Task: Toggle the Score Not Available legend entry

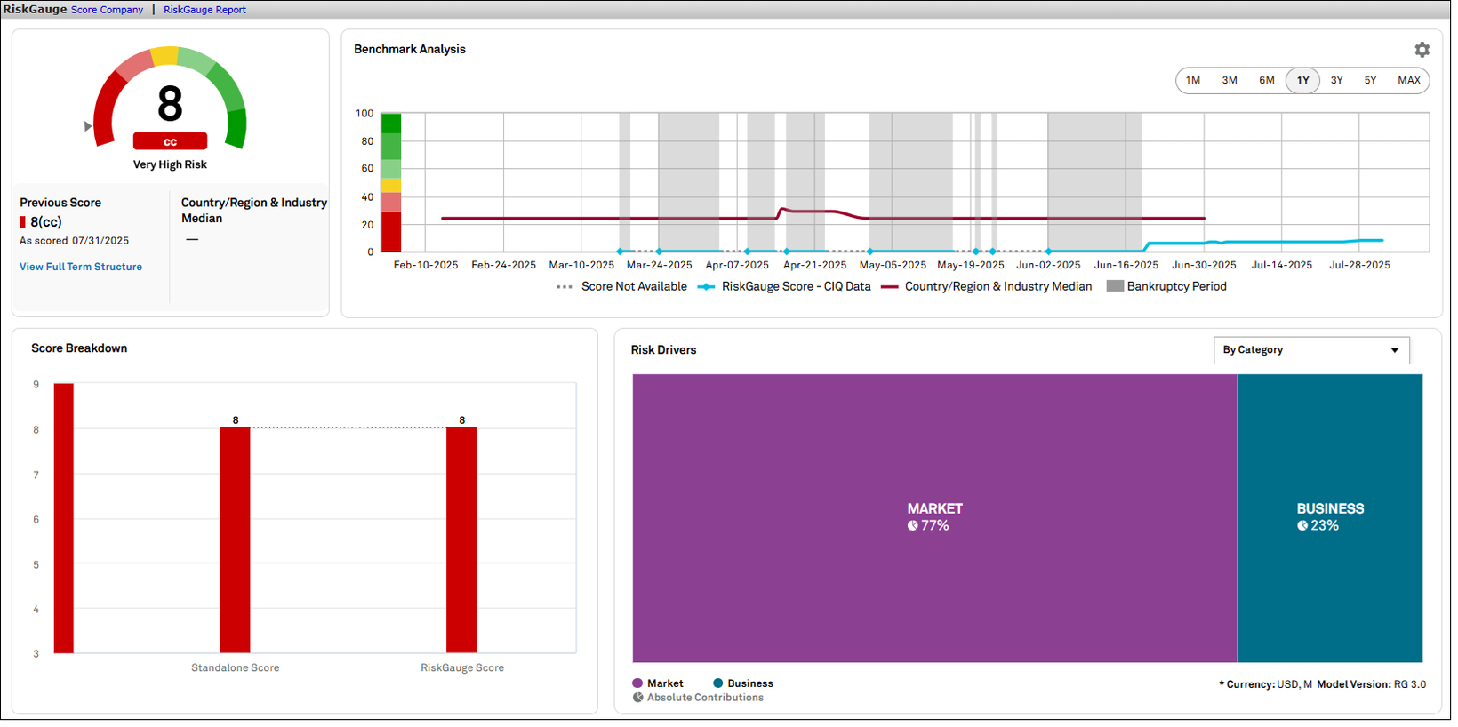Action: coord(621,286)
